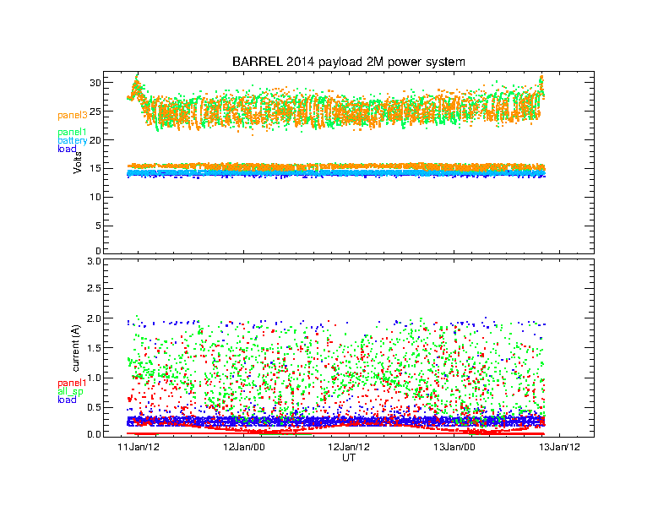Click the "15" tick on the Volts axis
Screen dimensions: 669x517
95,168
